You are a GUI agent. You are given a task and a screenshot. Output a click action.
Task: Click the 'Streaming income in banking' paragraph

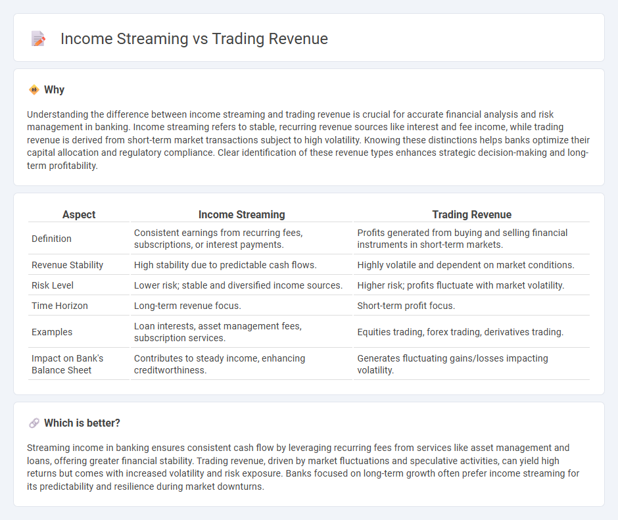pyautogui.click(x=303, y=467)
